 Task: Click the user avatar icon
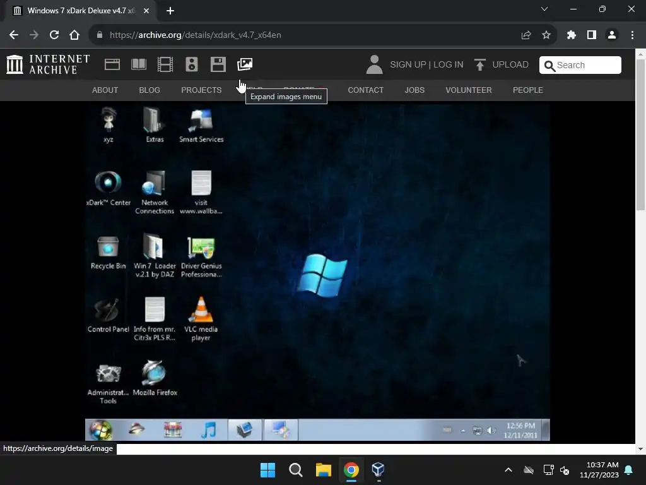point(375,65)
